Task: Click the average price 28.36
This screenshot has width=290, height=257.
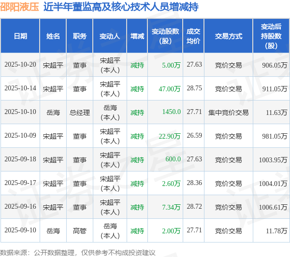Action: tap(194, 183)
